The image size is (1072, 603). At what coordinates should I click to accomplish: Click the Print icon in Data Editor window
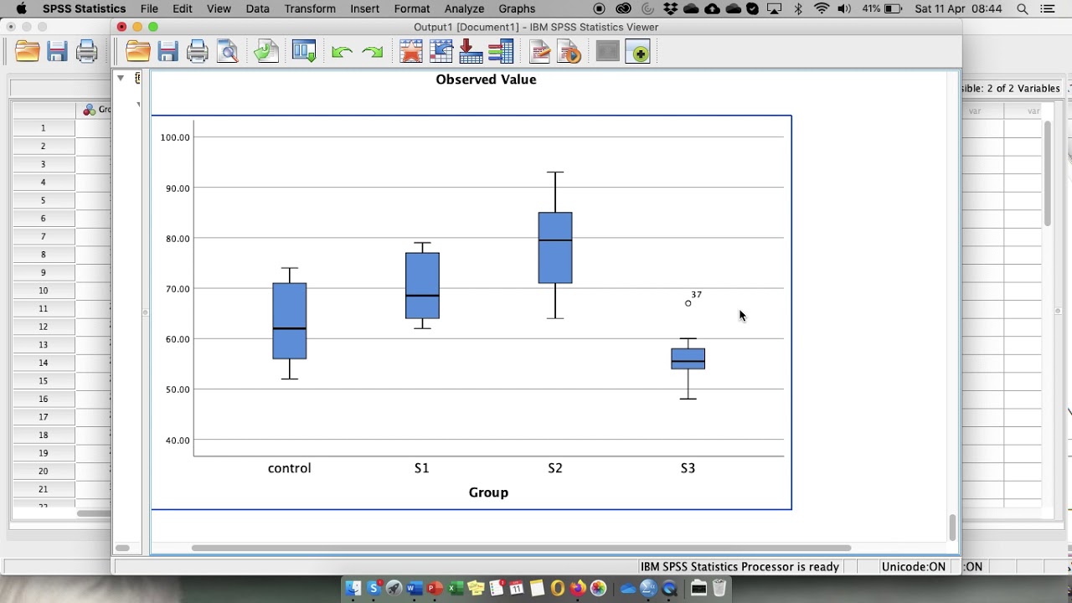coord(87,52)
